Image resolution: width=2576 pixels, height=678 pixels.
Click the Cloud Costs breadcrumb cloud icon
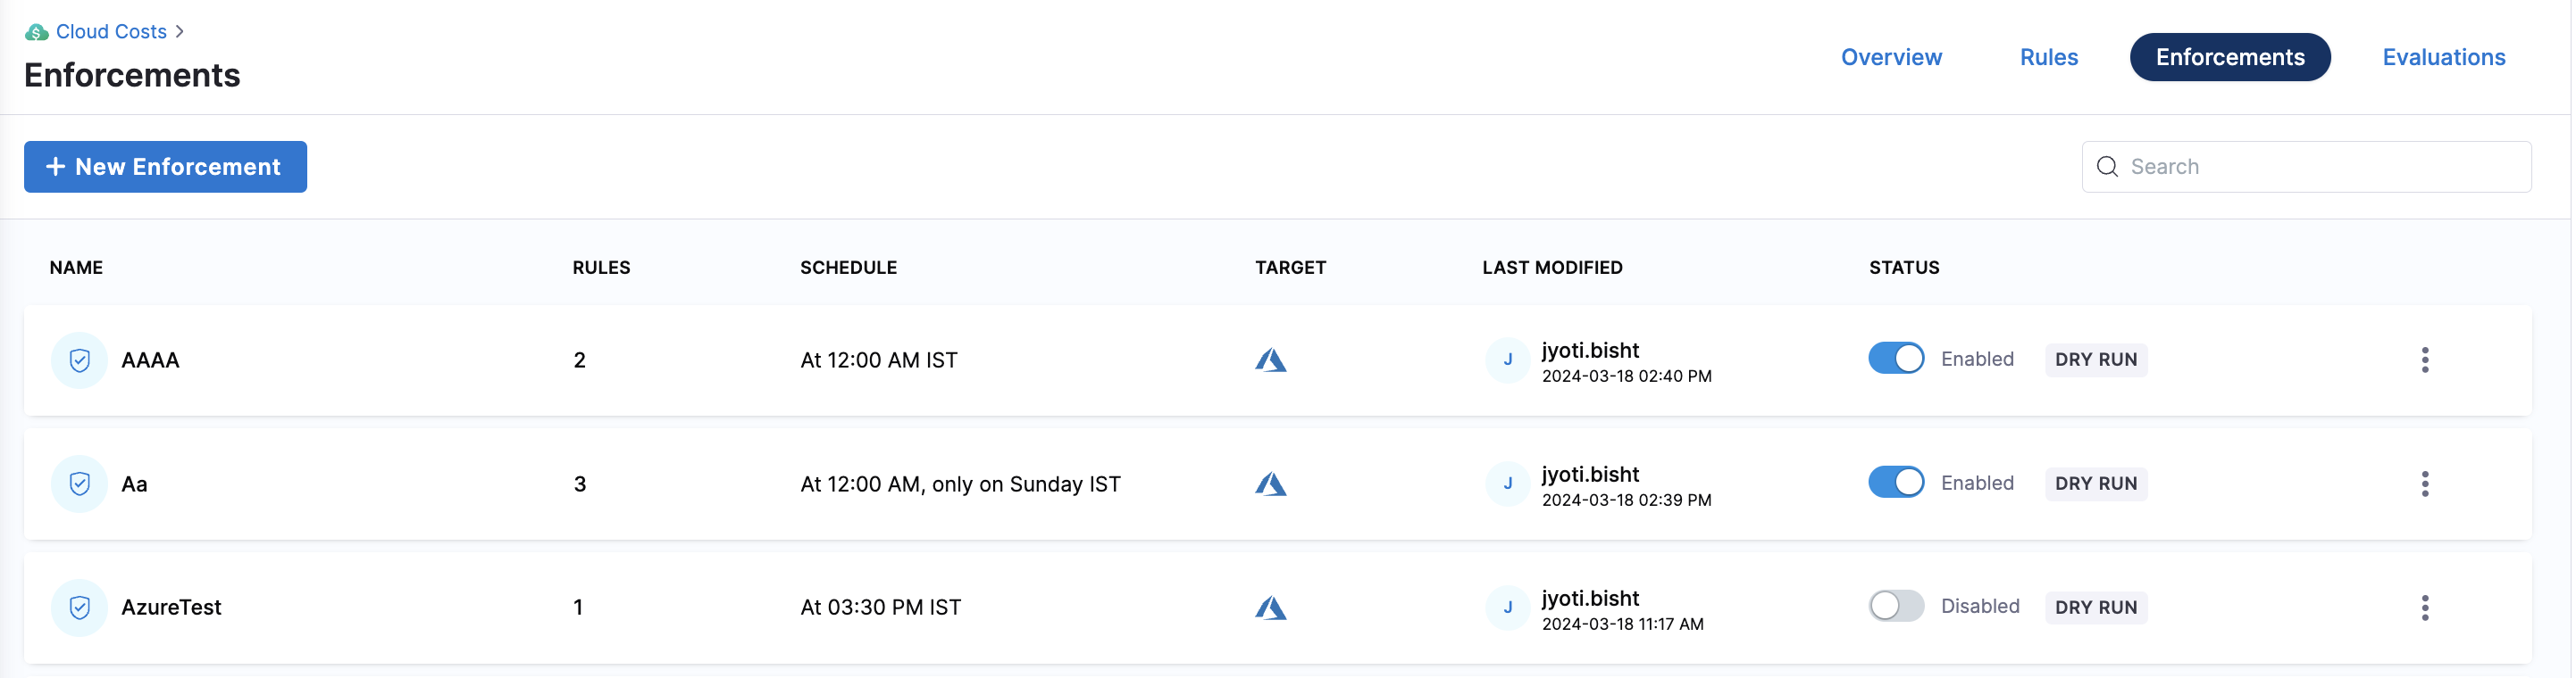pyautogui.click(x=37, y=32)
